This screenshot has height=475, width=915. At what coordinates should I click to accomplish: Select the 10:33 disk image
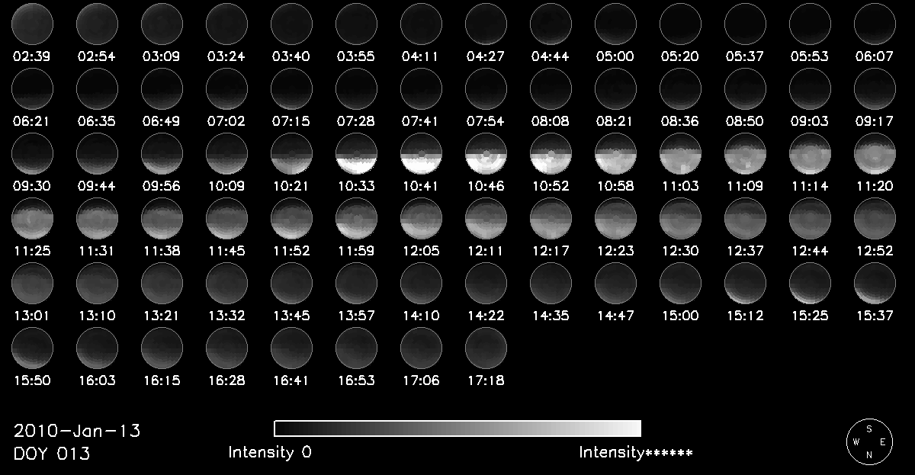(x=357, y=153)
